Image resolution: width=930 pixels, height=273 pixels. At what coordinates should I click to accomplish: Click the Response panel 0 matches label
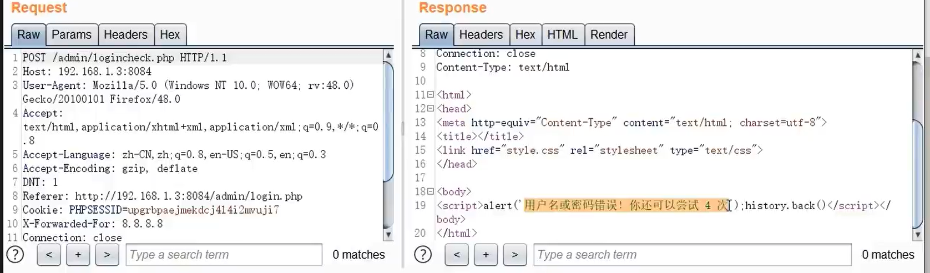(x=888, y=255)
